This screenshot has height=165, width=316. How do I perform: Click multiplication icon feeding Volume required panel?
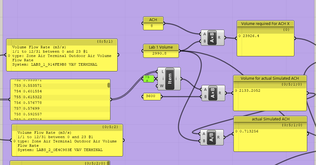pyautogui.click(x=212, y=38)
